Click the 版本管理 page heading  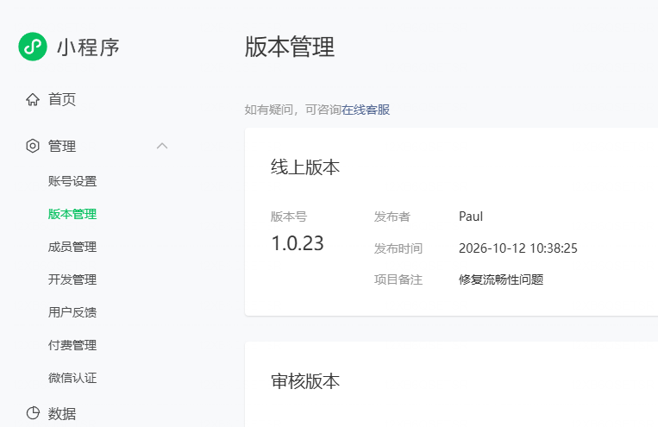coord(290,47)
